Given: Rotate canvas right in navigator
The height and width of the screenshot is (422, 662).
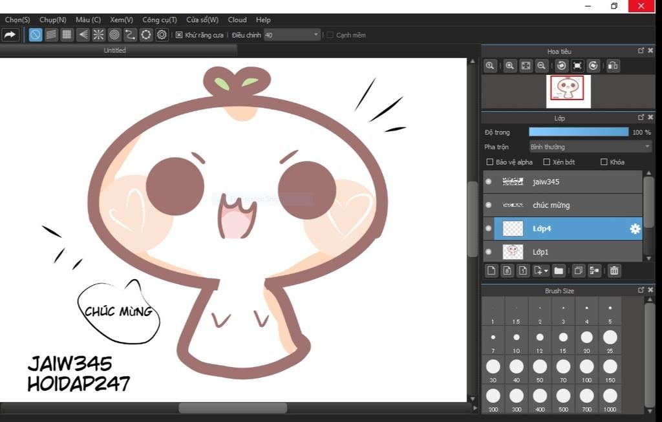Looking at the screenshot, I should pyautogui.click(x=593, y=66).
